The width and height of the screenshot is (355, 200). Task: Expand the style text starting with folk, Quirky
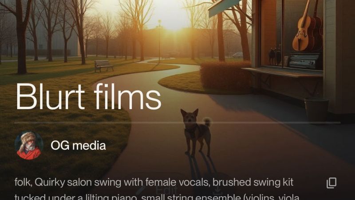[x=154, y=182]
